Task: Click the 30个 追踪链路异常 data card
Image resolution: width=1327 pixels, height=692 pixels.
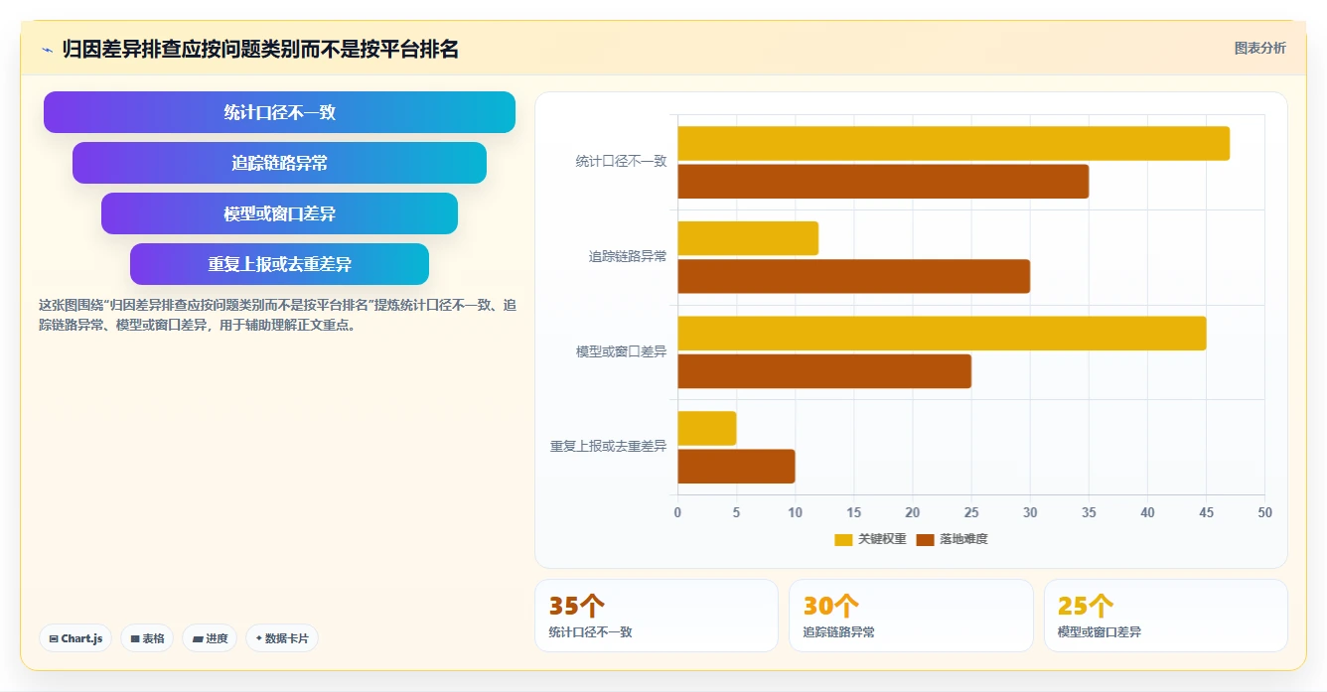Action: pos(911,616)
